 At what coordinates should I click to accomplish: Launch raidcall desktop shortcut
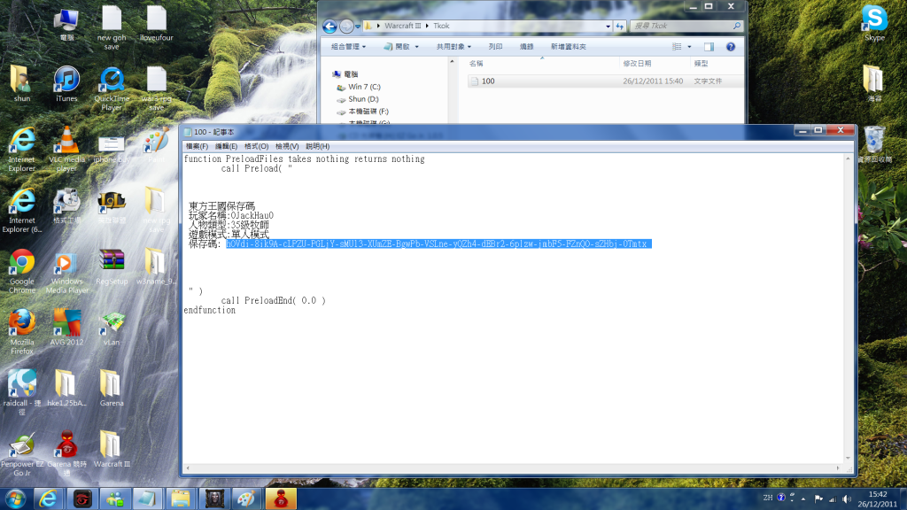pos(22,392)
